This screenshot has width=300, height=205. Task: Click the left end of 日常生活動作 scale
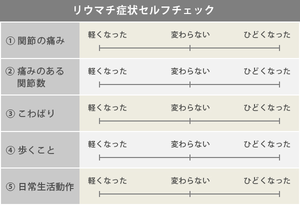99,194
